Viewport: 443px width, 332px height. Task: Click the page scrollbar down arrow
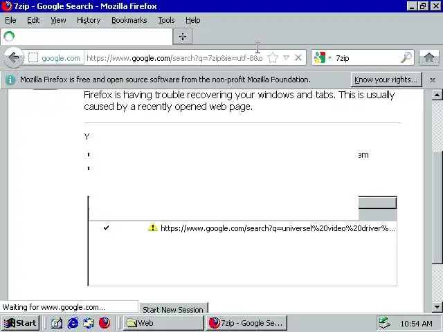(x=437, y=306)
